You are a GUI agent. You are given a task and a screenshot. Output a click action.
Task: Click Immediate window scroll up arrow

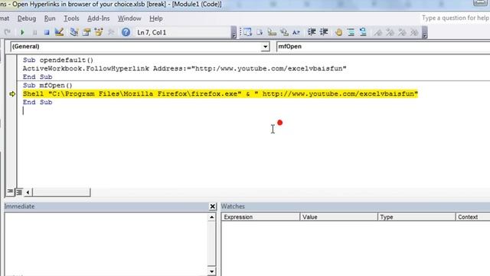tap(212, 217)
